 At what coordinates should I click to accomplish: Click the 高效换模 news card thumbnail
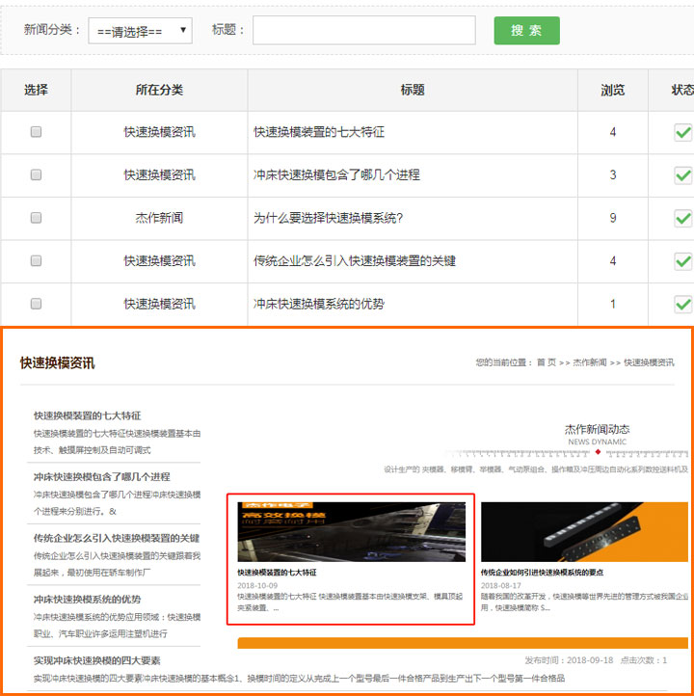pyautogui.click(x=352, y=532)
